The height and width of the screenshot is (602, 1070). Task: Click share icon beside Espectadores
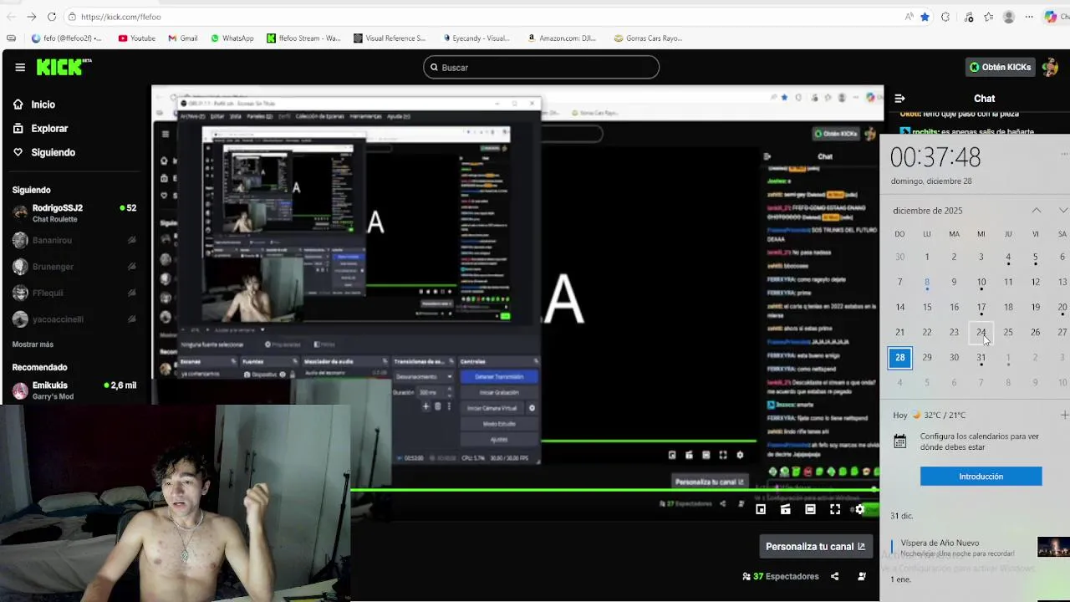click(834, 576)
